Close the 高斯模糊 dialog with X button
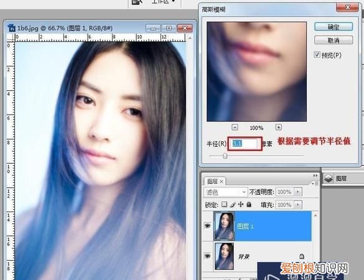364x280 pixels. pyautogui.click(x=347, y=7)
